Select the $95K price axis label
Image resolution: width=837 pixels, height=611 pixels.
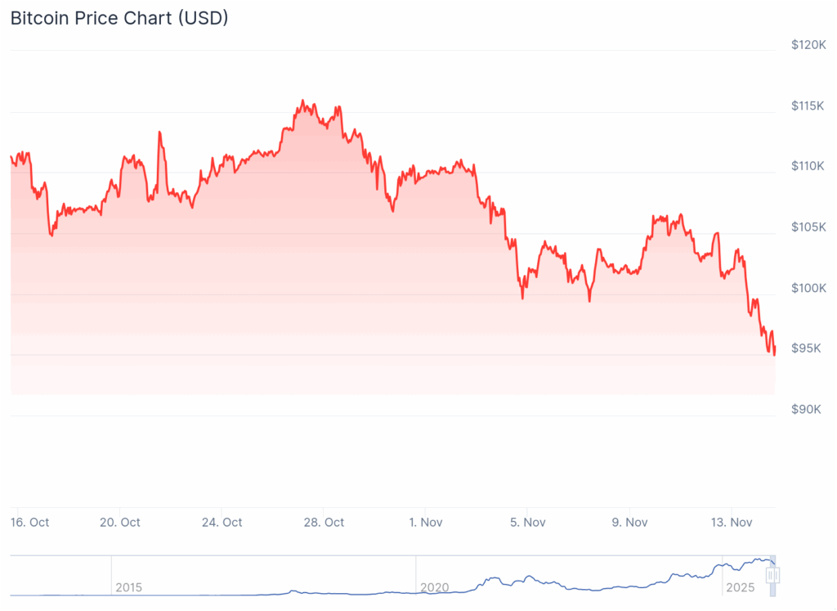coord(810,348)
